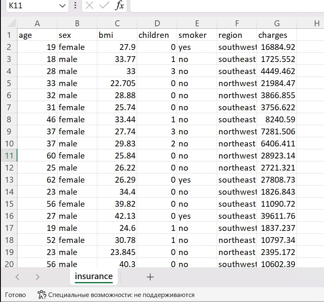Click 'Специальные возможности: не поддерживаются' status text
The image size is (324, 302).
coord(121,295)
